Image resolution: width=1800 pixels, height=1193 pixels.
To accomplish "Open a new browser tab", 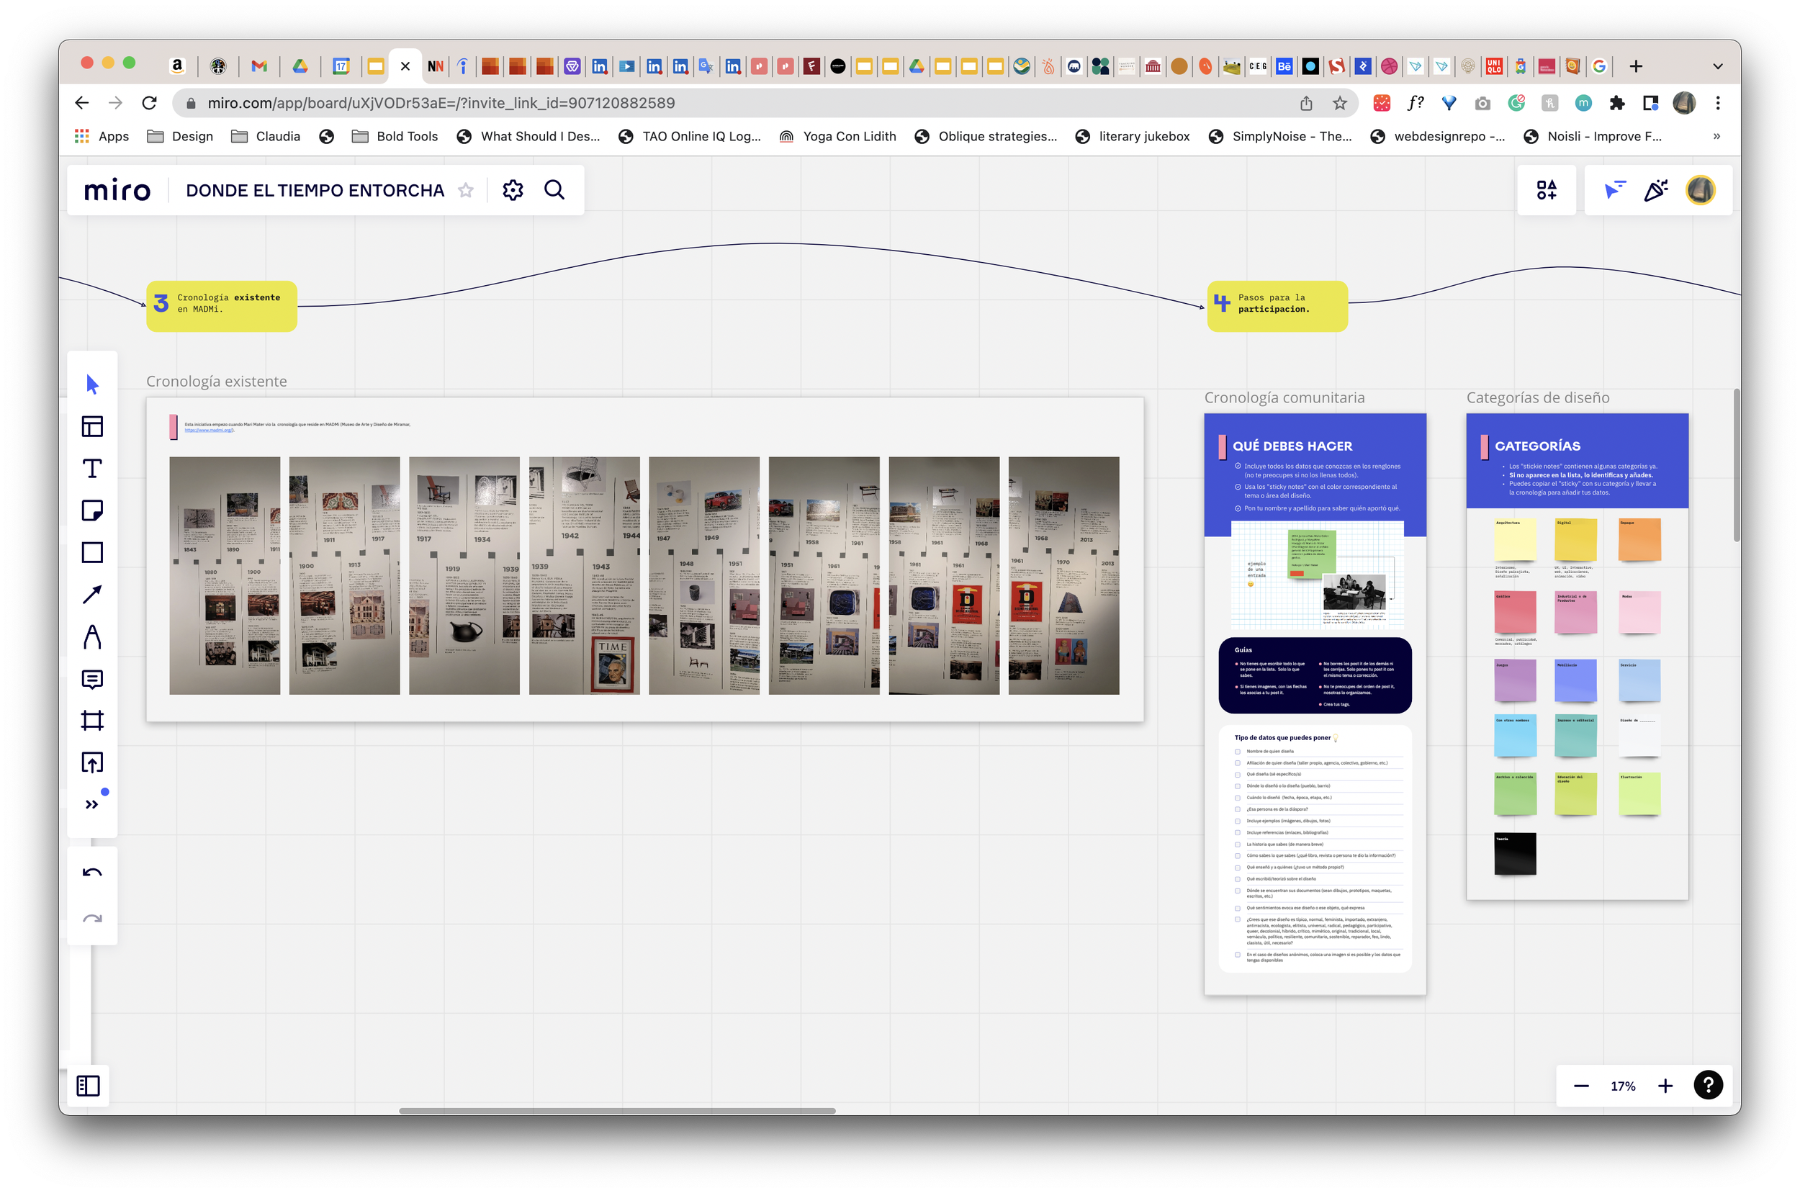I will (1636, 66).
